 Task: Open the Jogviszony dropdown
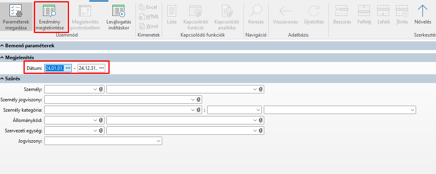coord(159,141)
